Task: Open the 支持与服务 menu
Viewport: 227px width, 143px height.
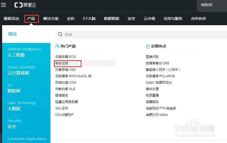Action: click(173, 19)
